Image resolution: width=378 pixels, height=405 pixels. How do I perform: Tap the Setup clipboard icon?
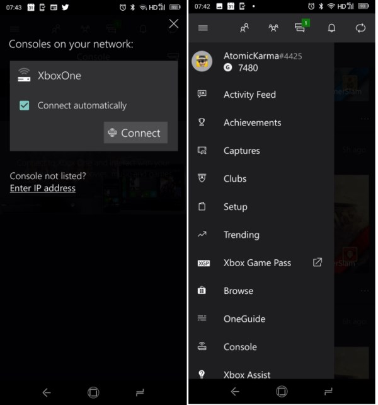[202, 206]
